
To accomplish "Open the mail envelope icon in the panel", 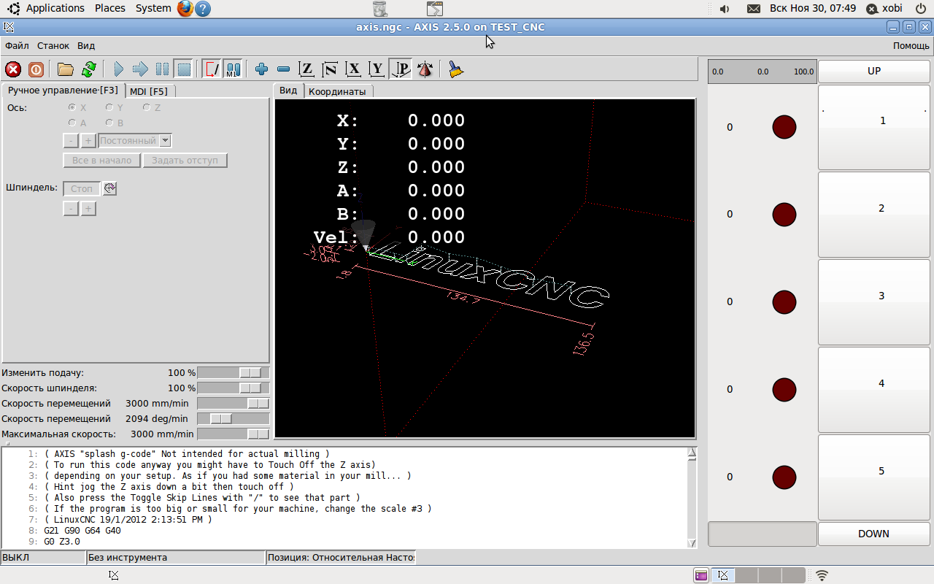I will click(x=754, y=9).
